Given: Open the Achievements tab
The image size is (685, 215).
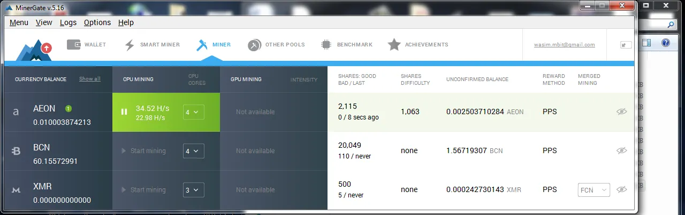Looking at the screenshot, I should click(x=418, y=45).
